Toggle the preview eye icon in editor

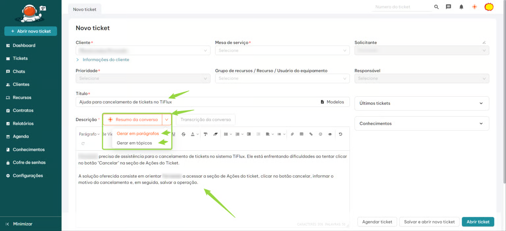point(330,134)
